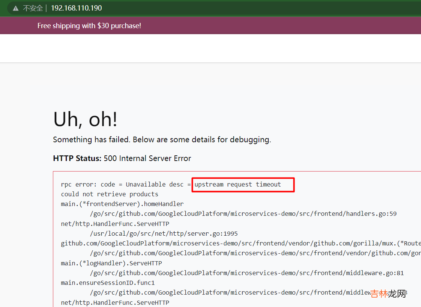Click the main.(*frontendServer).homeHandler line
The image size is (421, 307).
(122, 204)
